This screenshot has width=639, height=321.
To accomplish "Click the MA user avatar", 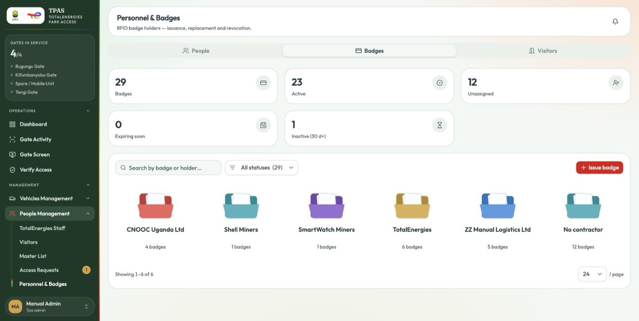I will (16, 306).
